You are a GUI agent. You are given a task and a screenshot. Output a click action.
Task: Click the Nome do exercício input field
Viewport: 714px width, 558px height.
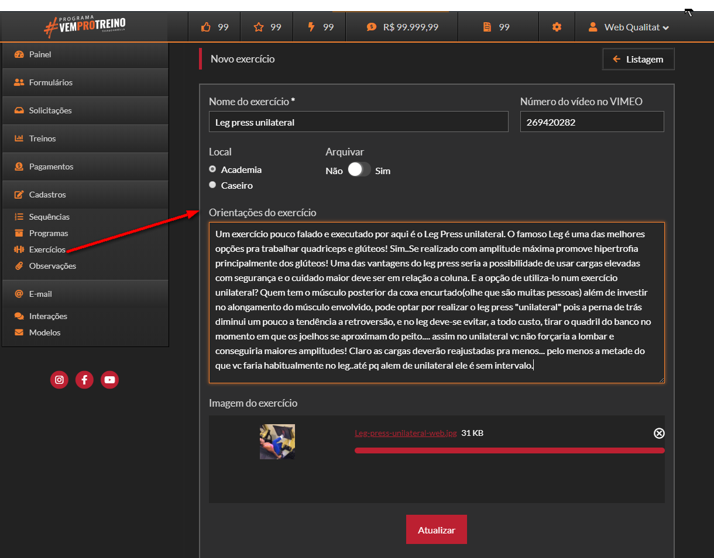pyautogui.click(x=359, y=122)
